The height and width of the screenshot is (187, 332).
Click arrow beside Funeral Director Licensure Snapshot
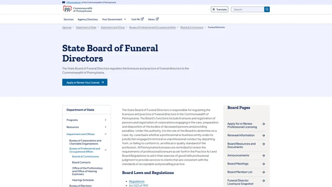263,181
